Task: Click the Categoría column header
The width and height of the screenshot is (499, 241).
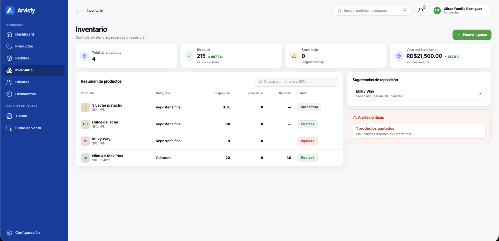Action: coord(163,93)
